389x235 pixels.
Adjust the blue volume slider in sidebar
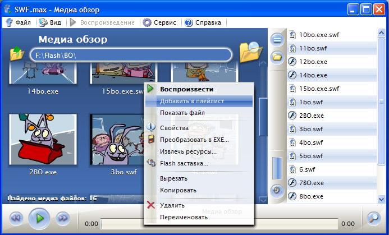point(277,168)
